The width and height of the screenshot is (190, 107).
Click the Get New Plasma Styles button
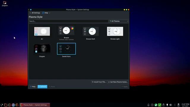click(118, 82)
